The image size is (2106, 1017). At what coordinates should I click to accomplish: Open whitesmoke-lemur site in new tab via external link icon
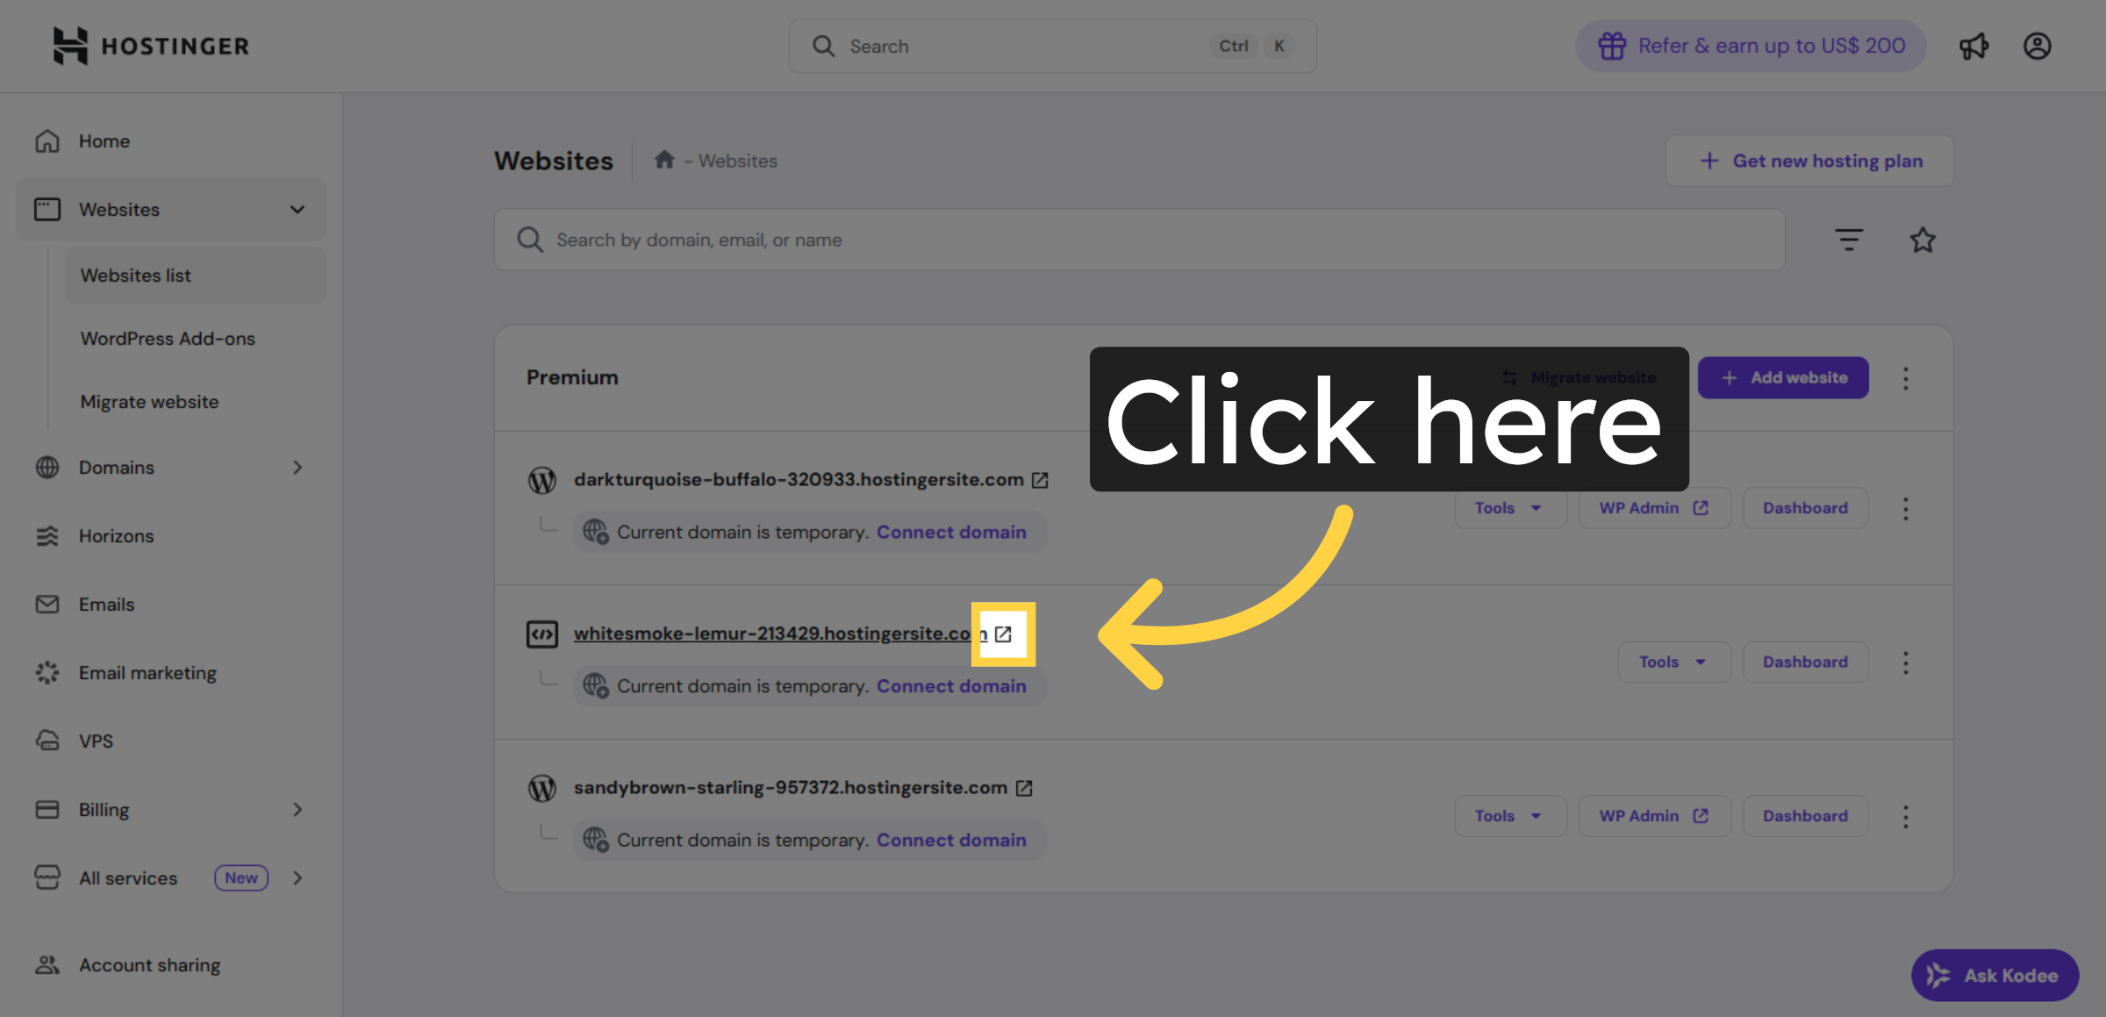tap(1004, 634)
